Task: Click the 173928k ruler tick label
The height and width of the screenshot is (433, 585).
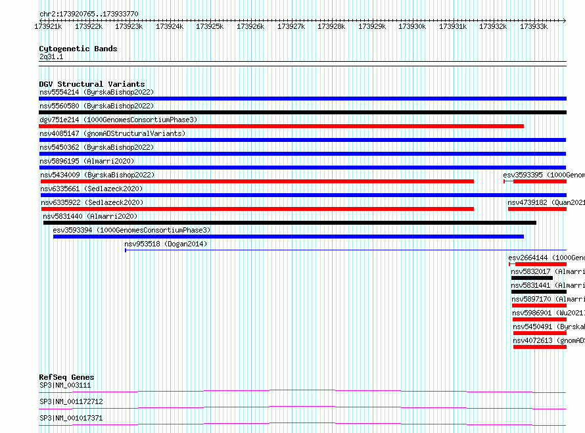Action: click(x=331, y=26)
